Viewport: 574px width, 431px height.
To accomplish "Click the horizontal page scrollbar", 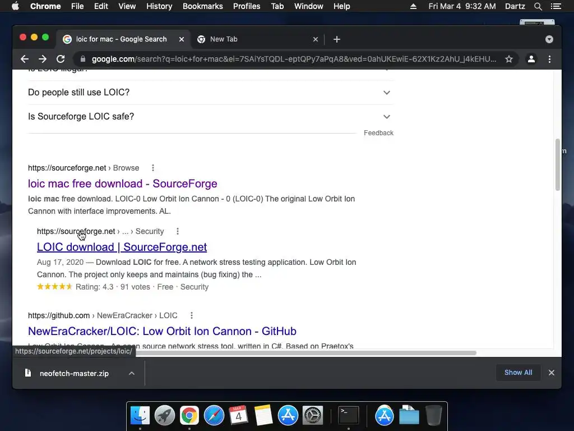I will click(x=305, y=353).
